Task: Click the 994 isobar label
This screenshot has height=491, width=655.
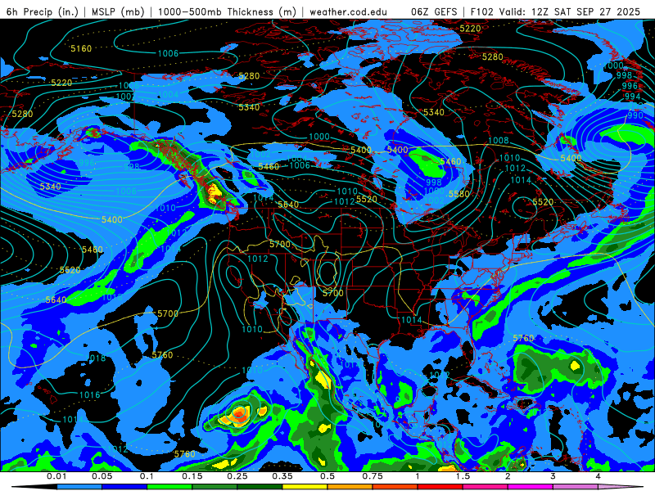Action: coord(632,97)
